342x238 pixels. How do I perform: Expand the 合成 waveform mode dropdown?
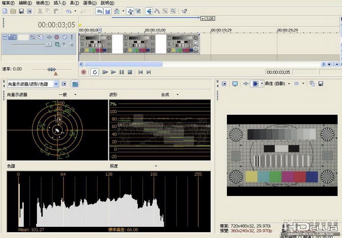(178, 95)
